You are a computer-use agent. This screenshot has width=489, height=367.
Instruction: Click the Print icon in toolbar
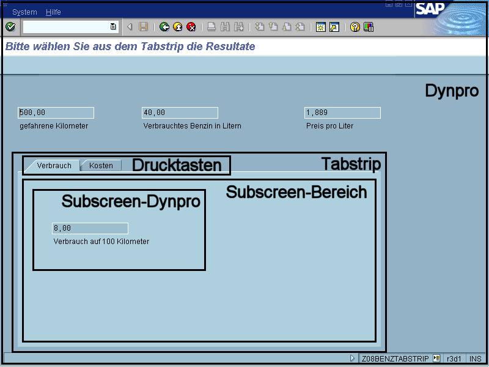coord(211,26)
